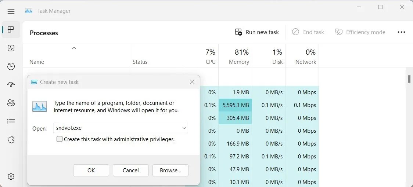Image resolution: width=413 pixels, height=187 pixels.
Task: Open the three-dot more options menu
Action: pyautogui.click(x=401, y=32)
